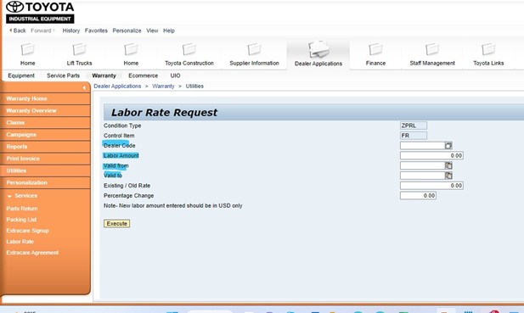Image resolution: width=524 pixels, height=313 pixels.
Task: Focus the Dealer Code input field
Action: [x=422, y=146]
